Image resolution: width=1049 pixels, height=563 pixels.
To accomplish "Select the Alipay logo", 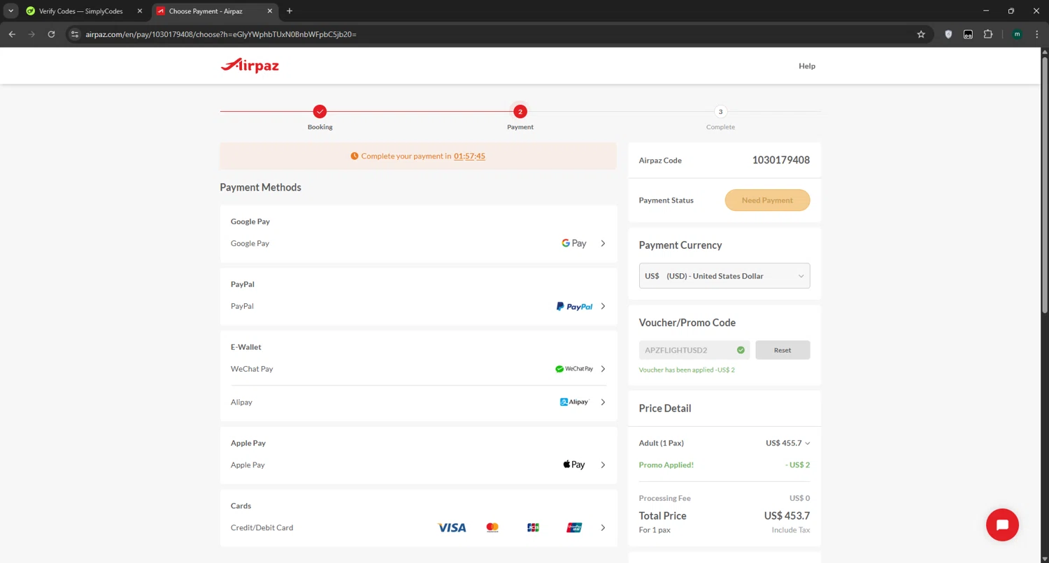I will click(x=574, y=402).
